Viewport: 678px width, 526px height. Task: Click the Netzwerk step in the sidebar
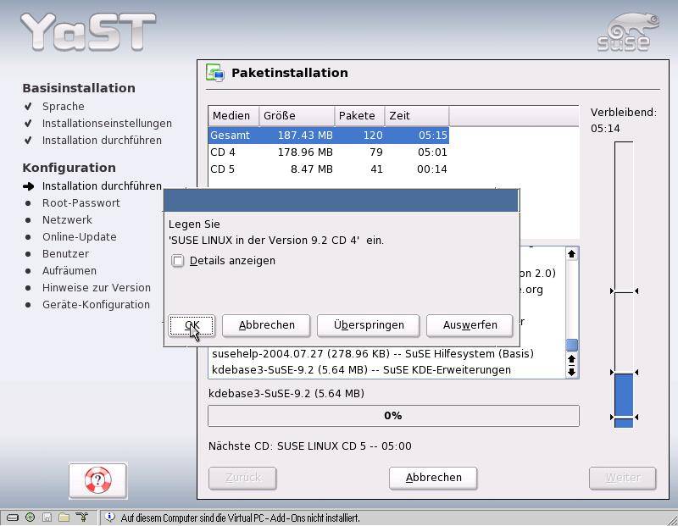click(67, 220)
